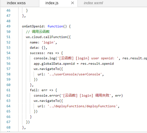Click the data: {} line
This screenshot has width=147, height=133.
coord(38,48)
